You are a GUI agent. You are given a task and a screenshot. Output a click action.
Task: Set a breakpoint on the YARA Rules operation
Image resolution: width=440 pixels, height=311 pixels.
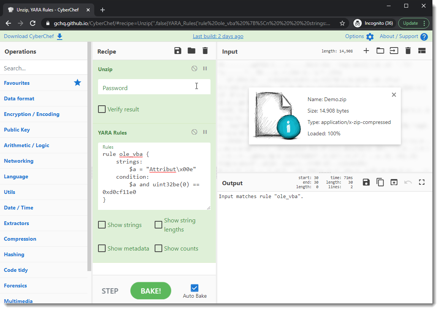pyautogui.click(x=205, y=132)
